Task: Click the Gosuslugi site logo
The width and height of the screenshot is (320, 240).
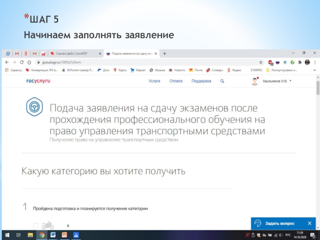Action: click(x=38, y=81)
